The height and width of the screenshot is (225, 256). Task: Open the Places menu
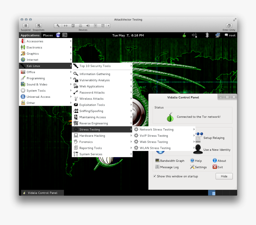tap(48, 35)
